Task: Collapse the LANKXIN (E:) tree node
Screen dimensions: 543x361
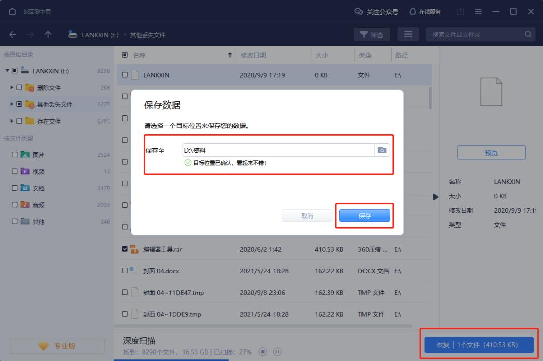Action: coord(7,71)
